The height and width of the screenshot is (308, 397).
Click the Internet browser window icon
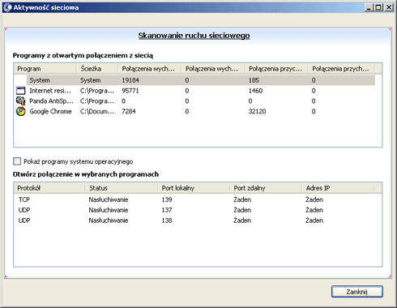click(x=20, y=91)
